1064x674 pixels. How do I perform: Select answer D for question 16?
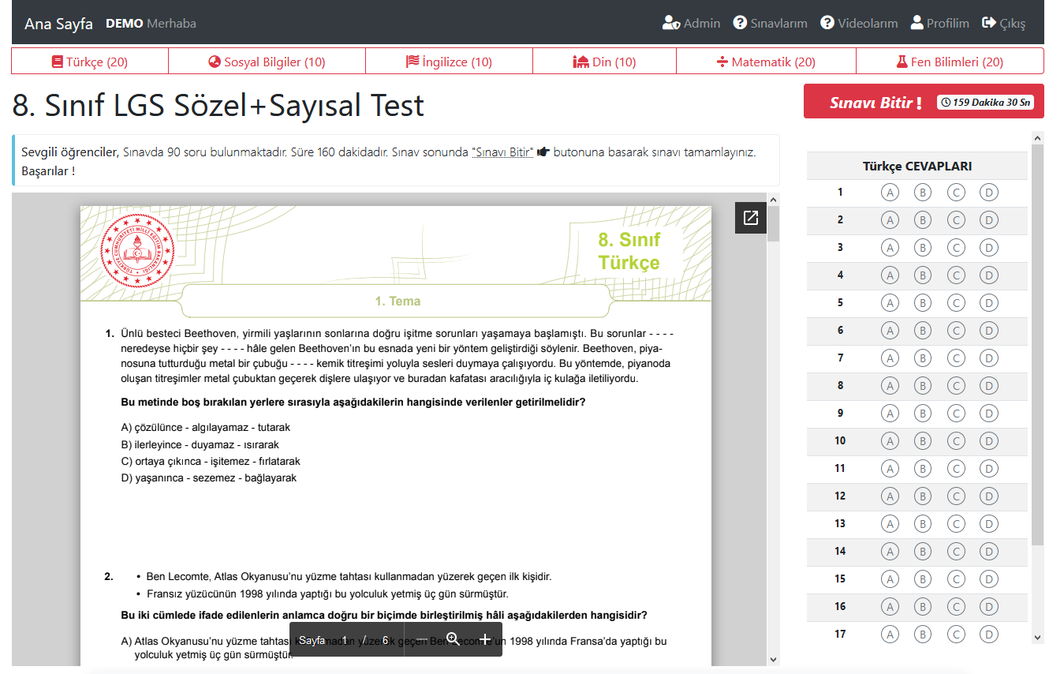coord(989,606)
